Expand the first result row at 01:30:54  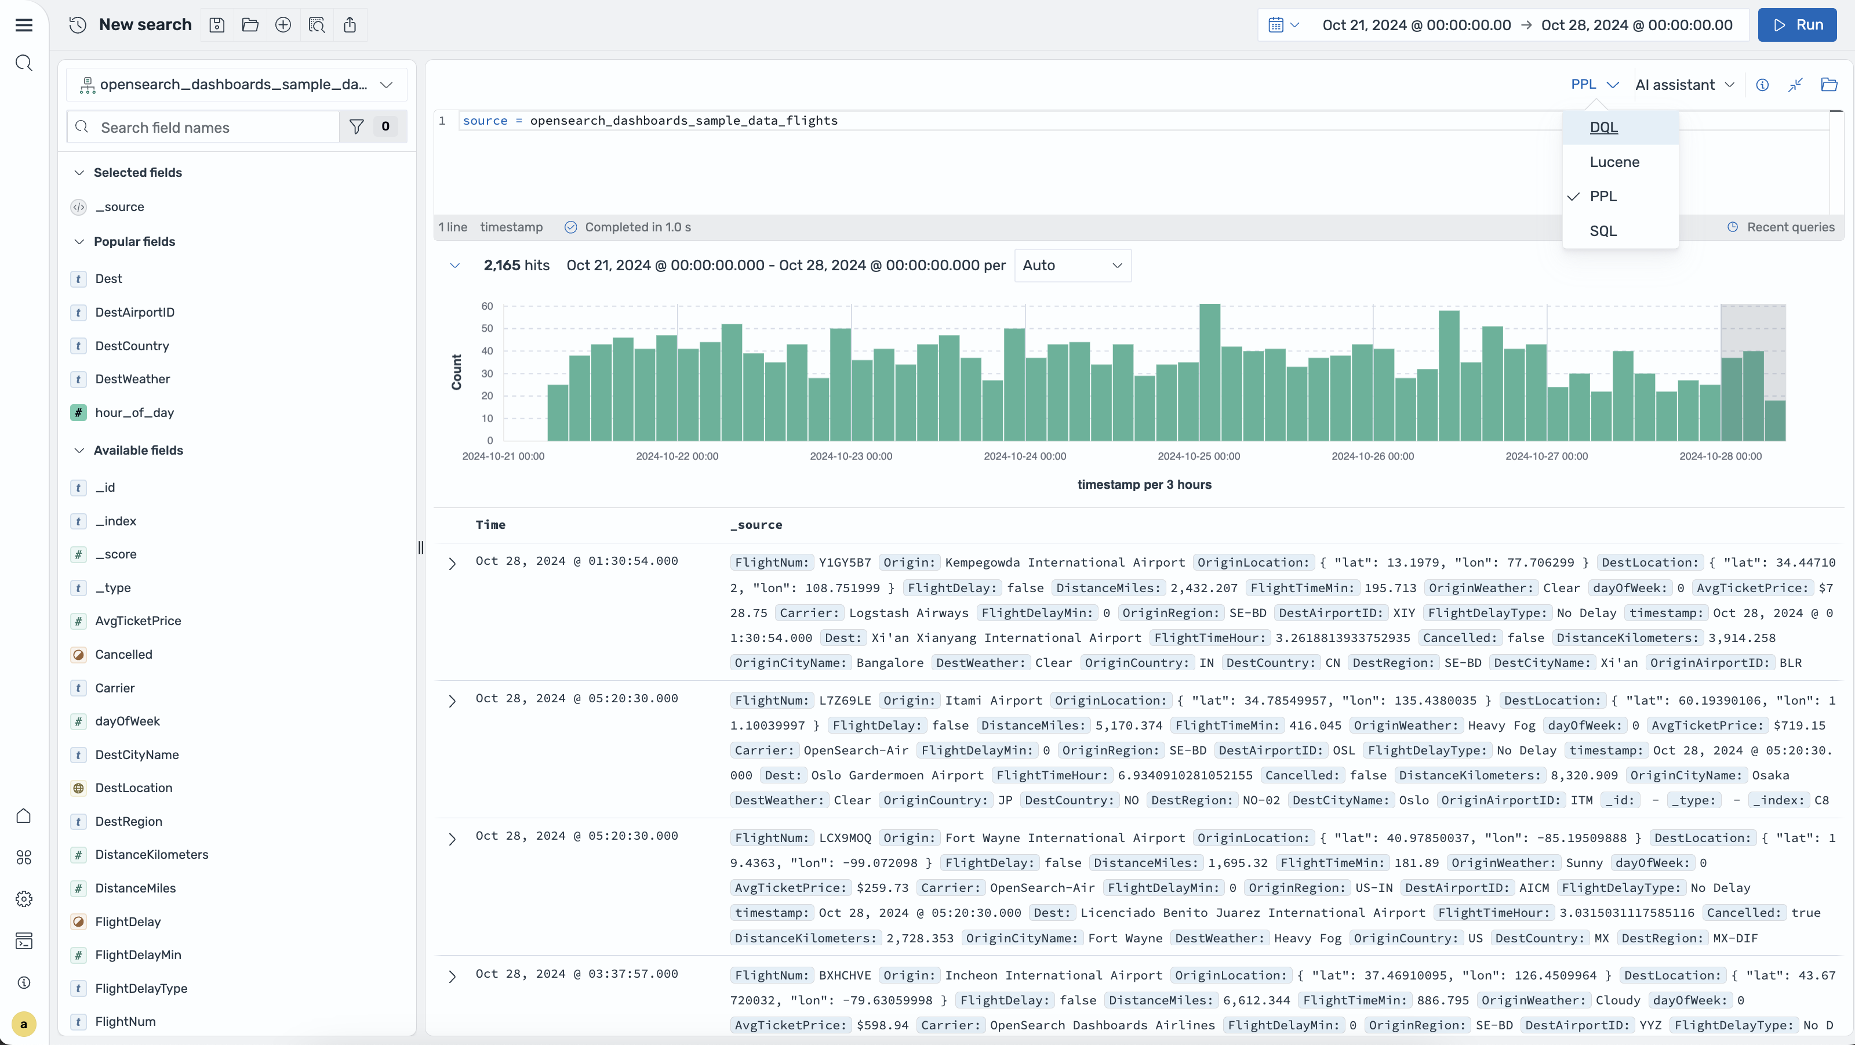(x=452, y=563)
